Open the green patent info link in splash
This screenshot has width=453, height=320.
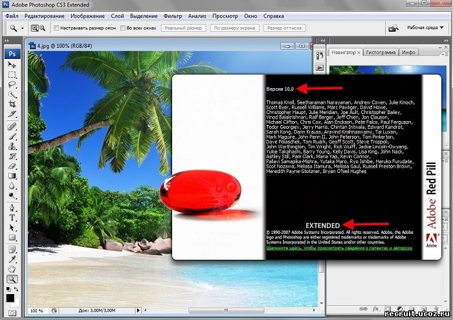click(x=339, y=248)
